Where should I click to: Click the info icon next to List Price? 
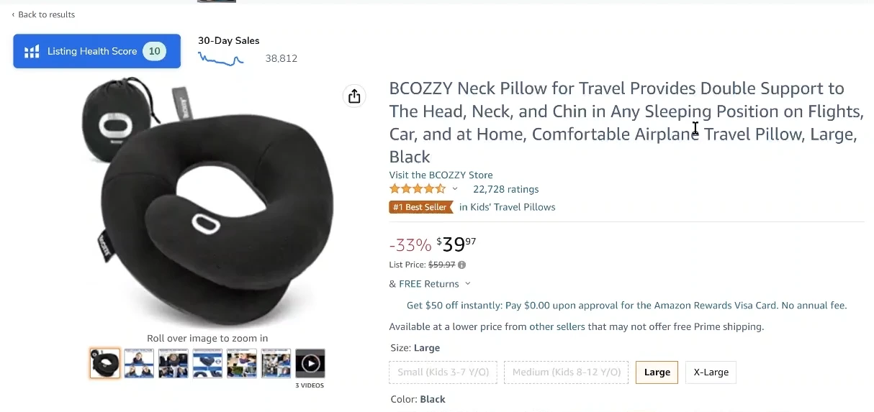pyautogui.click(x=462, y=265)
